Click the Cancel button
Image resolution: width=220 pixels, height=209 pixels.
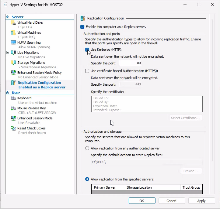point(172,201)
